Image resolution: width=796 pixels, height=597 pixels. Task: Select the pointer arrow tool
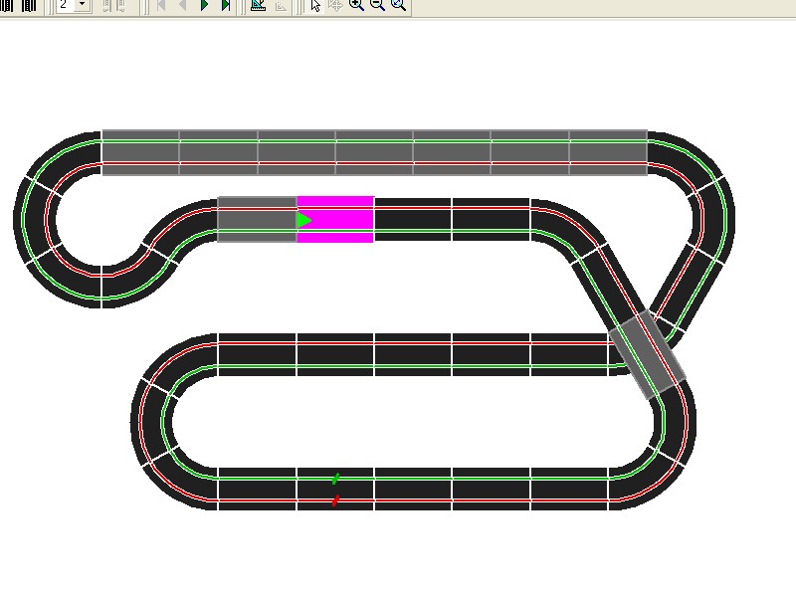coord(315,5)
